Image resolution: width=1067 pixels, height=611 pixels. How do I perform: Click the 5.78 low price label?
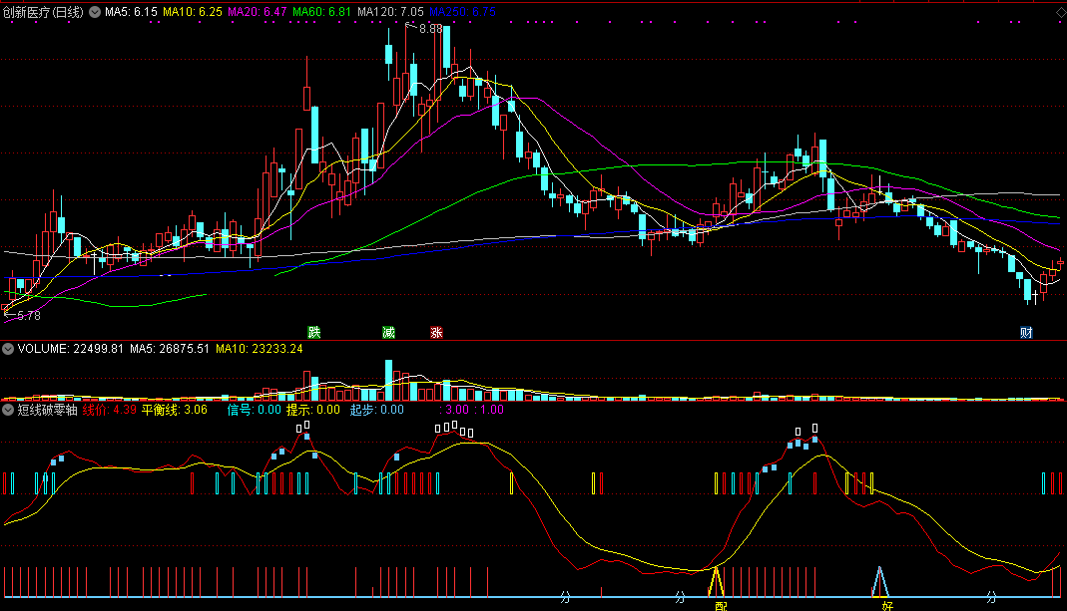click(29, 316)
